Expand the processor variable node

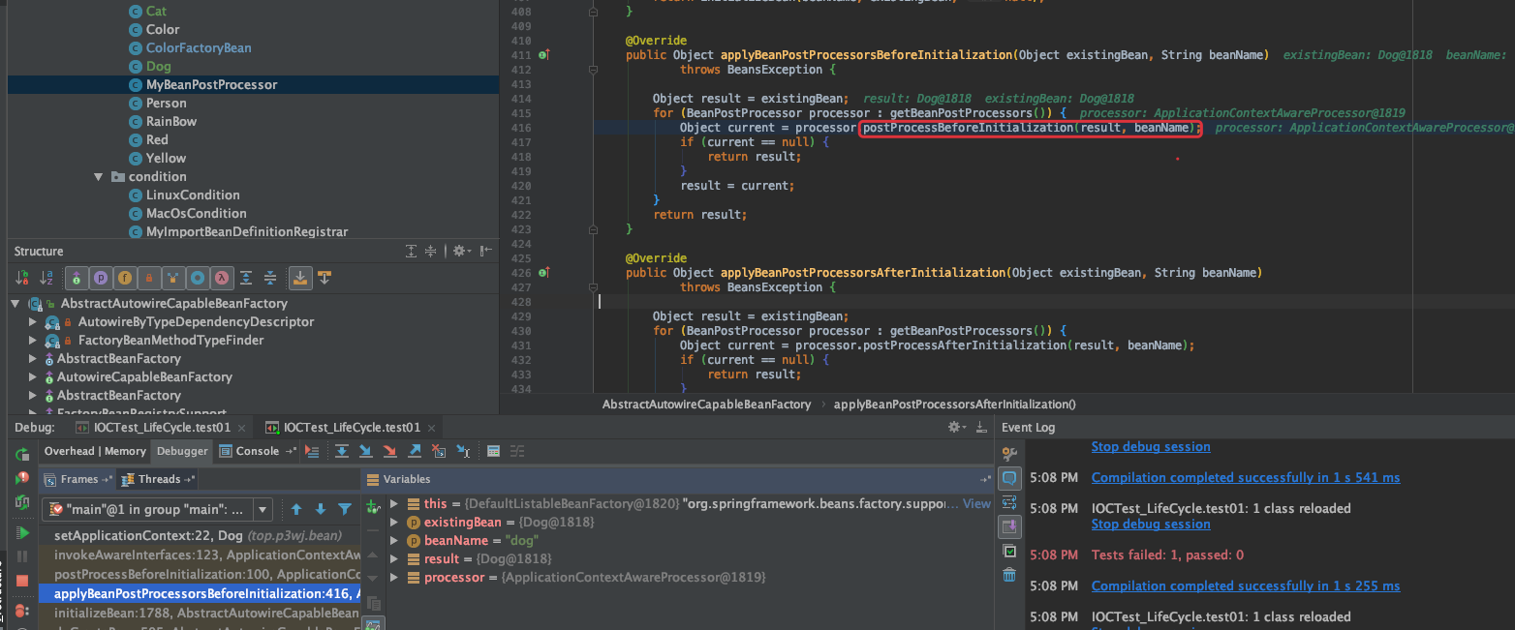pyautogui.click(x=394, y=578)
